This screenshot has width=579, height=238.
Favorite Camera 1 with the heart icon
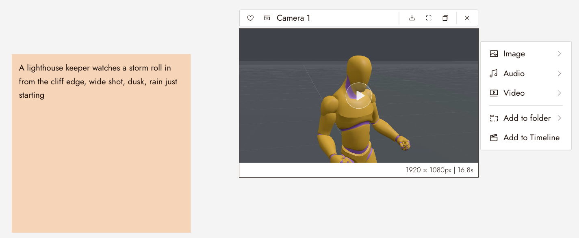click(x=250, y=18)
